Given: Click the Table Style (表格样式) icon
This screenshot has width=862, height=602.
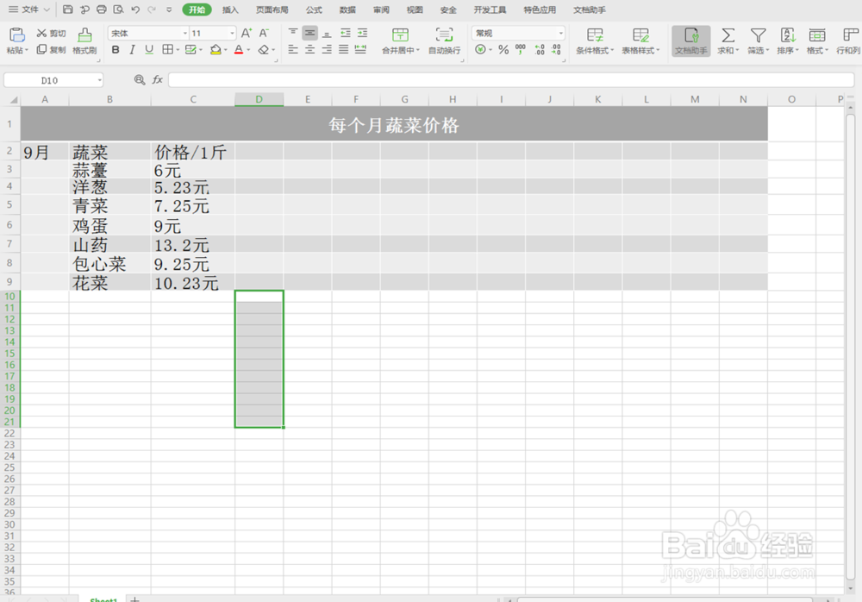Looking at the screenshot, I should [x=640, y=35].
